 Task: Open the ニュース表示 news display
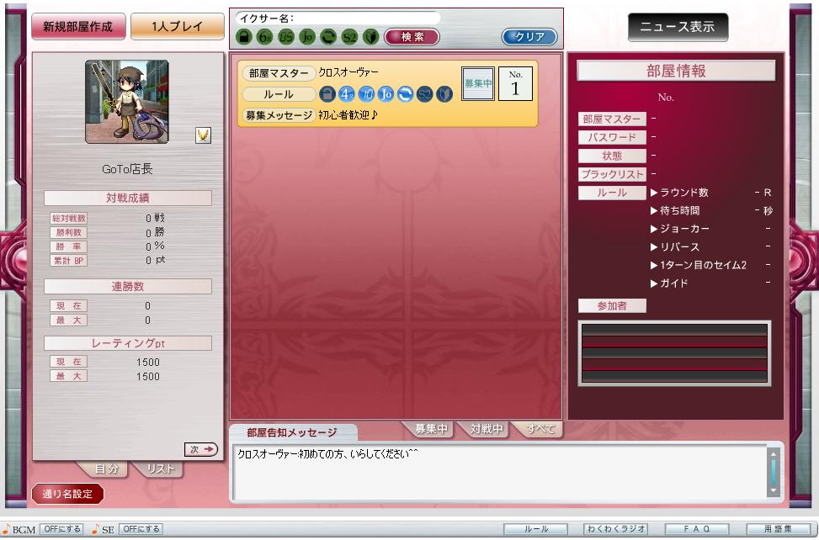click(678, 27)
